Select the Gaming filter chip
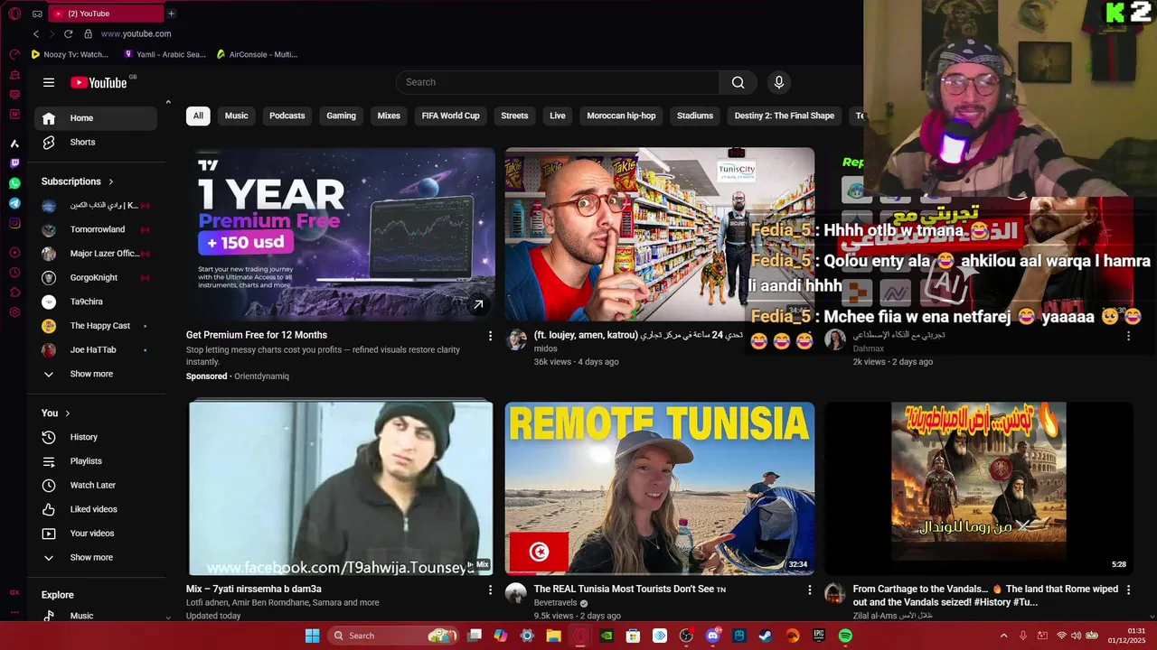This screenshot has width=1157, height=650. tap(341, 116)
